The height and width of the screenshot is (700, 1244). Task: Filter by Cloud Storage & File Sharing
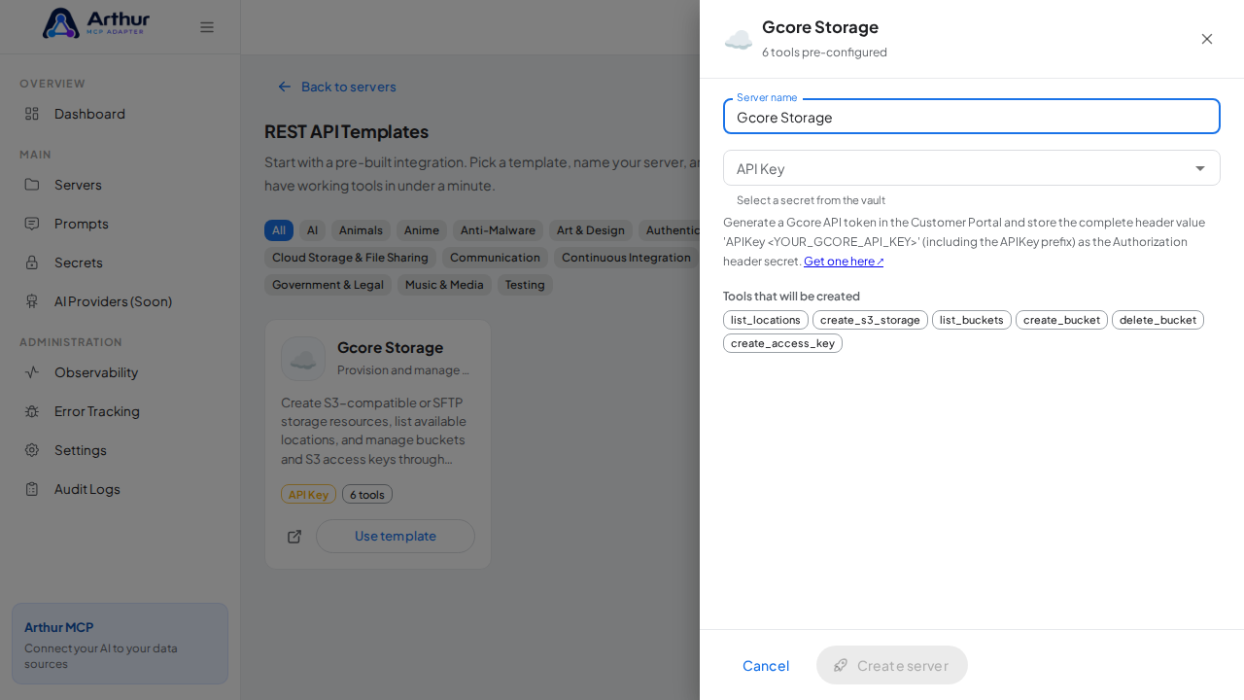350,258
